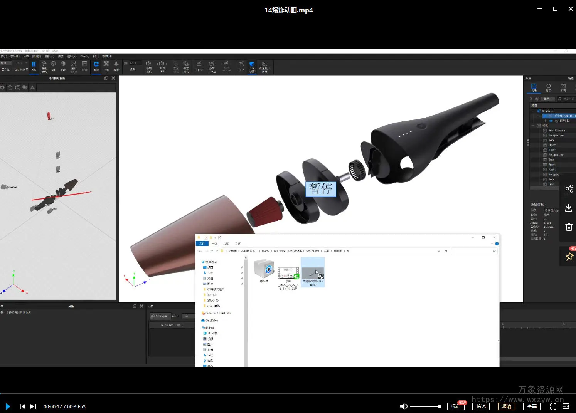Skip to the next video
This screenshot has width=576, height=413.
(33, 406)
